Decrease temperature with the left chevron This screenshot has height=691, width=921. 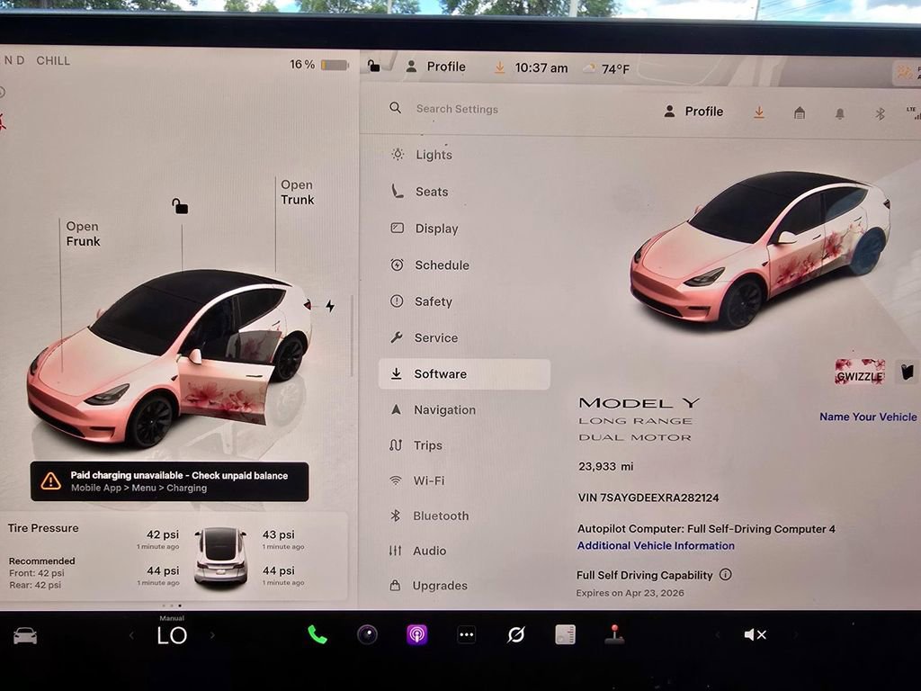131,635
